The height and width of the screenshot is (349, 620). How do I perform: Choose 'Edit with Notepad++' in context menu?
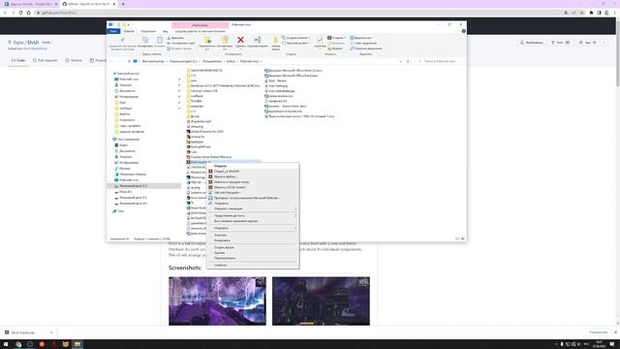pos(253,192)
